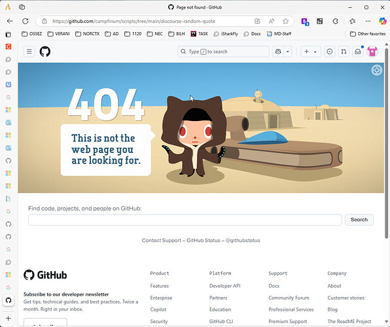The image size is (390, 327).
Task: Go to GitHub homepage via Octocat logo
Action: tap(45, 52)
